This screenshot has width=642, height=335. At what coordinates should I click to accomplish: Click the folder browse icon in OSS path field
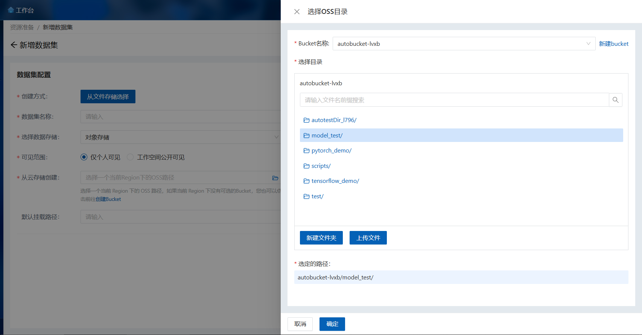(275, 178)
